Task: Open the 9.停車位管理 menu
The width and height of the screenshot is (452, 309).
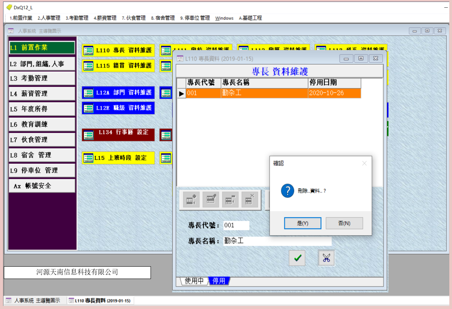Action: pos(195,18)
